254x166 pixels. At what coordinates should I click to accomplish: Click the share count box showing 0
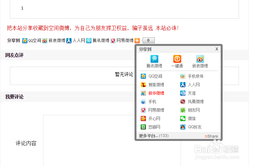point(148,40)
